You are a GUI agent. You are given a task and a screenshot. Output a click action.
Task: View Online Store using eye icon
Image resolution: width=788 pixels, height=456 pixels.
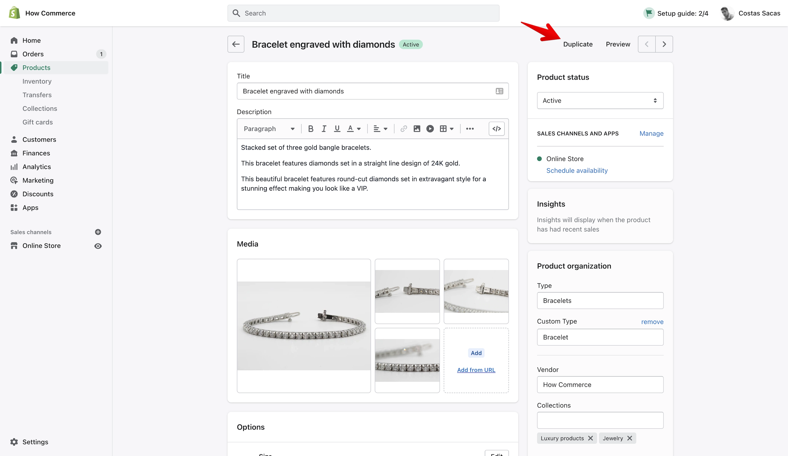coord(98,246)
